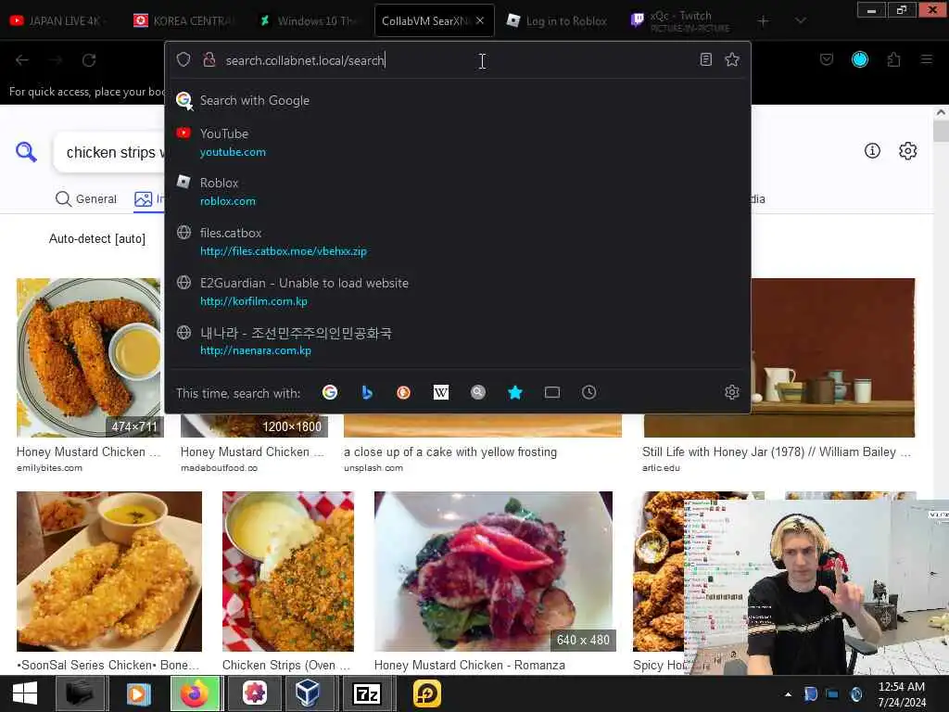Viewport: 949px width, 712px height.
Task: Show site security padlock information
Action: [209, 59]
